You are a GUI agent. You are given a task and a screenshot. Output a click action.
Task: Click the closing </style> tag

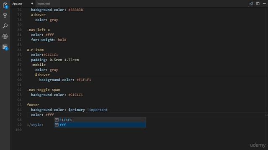pos(35,125)
